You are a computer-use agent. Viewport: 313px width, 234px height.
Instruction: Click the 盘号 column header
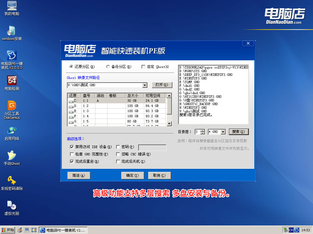(x=88, y=95)
